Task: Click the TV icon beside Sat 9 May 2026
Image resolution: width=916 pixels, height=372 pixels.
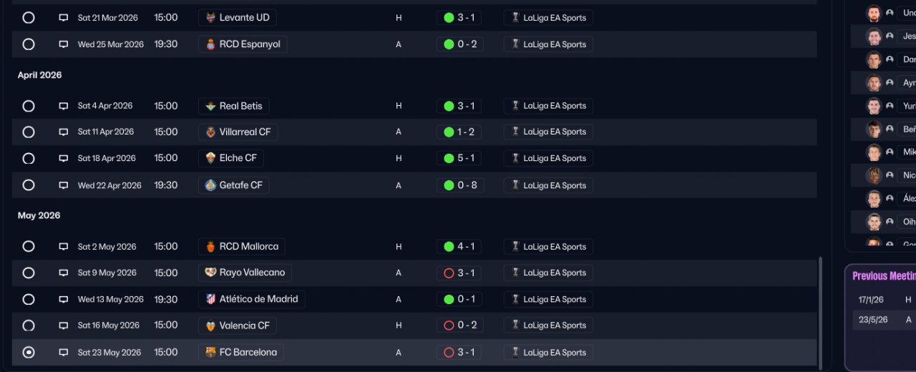Action: pyautogui.click(x=64, y=273)
